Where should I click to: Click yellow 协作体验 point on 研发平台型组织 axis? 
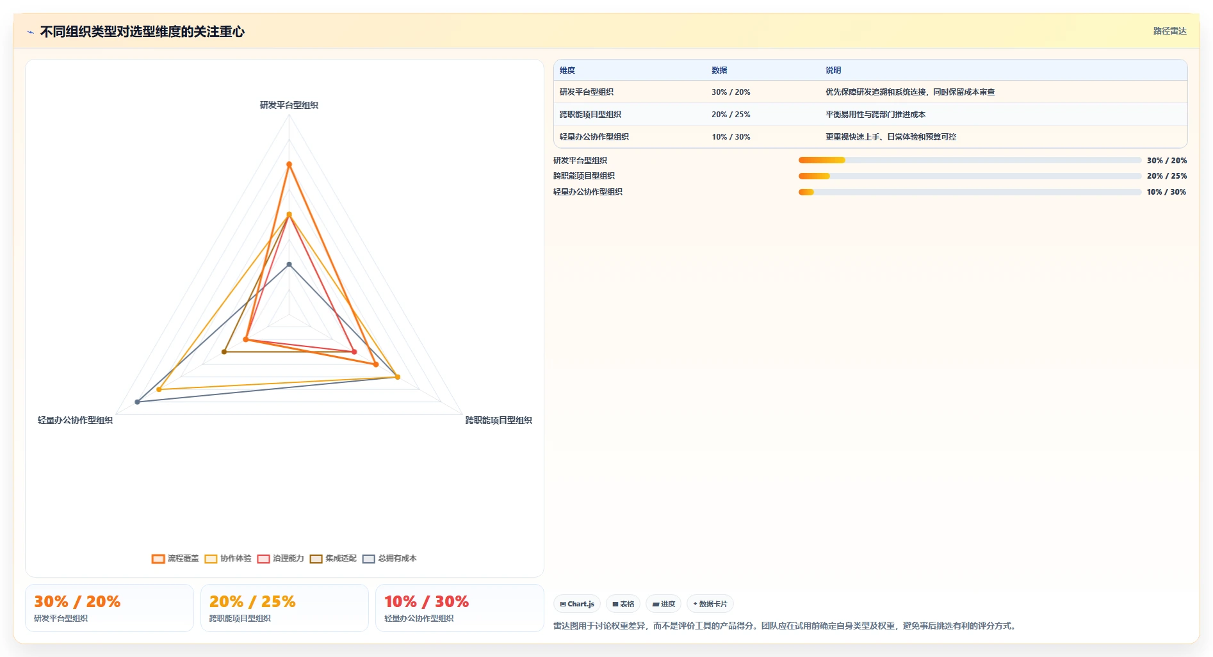(x=289, y=215)
